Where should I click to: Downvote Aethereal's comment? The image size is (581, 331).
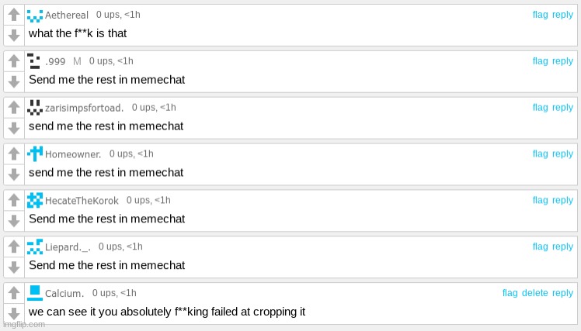click(14, 35)
